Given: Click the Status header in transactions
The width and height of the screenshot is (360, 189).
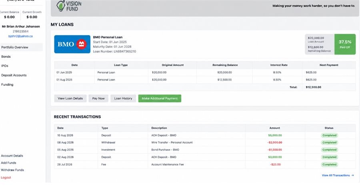Looking at the screenshot, I should point(329,128).
